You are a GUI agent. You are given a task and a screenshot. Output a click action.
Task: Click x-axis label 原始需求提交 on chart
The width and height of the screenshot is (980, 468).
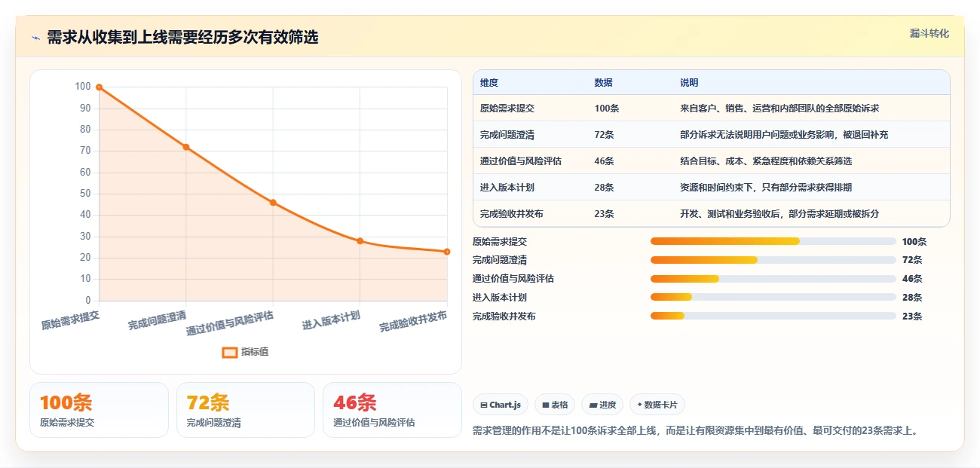point(70,320)
